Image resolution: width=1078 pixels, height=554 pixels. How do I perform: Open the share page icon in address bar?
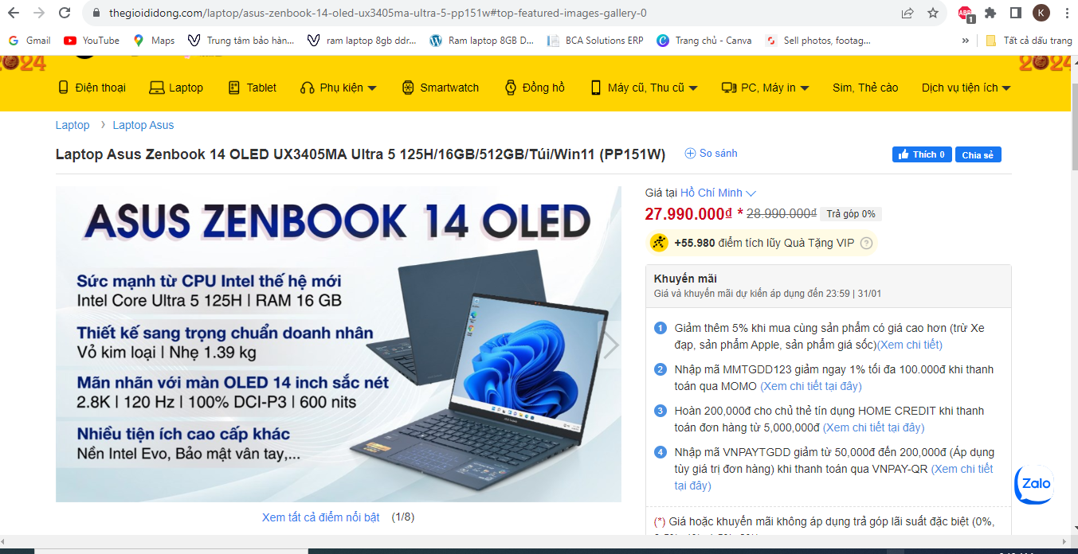[907, 13]
